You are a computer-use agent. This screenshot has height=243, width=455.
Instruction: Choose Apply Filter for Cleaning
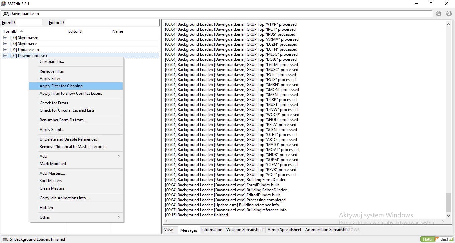click(76, 86)
